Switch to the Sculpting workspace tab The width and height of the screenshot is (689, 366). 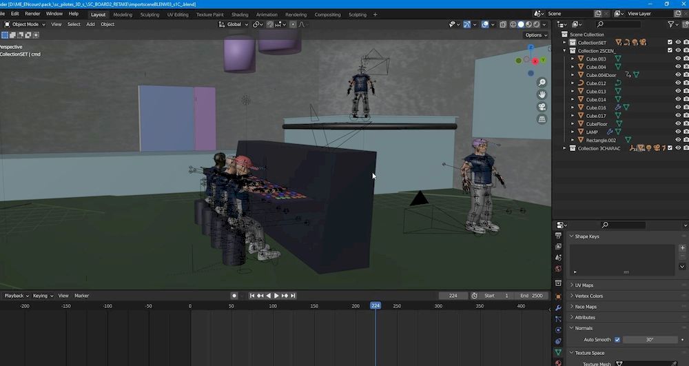tap(150, 14)
